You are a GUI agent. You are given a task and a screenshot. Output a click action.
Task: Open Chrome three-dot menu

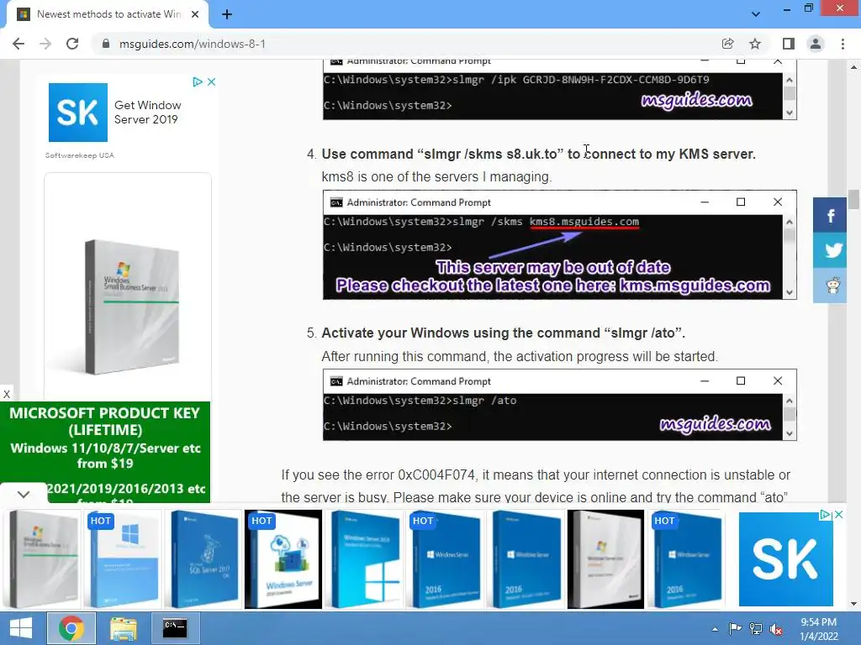[x=843, y=44]
